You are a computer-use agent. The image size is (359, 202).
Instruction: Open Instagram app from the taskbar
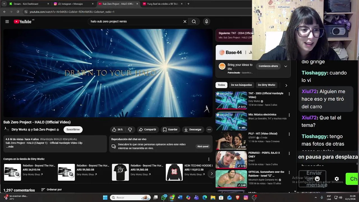pyautogui.click(x=246, y=198)
